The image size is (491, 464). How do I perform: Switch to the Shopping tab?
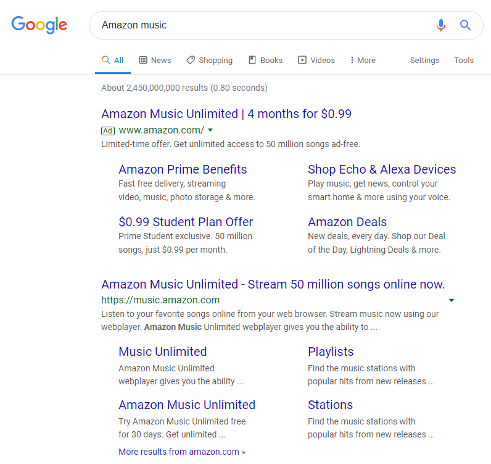pyautogui.click(x=210, y=60)
